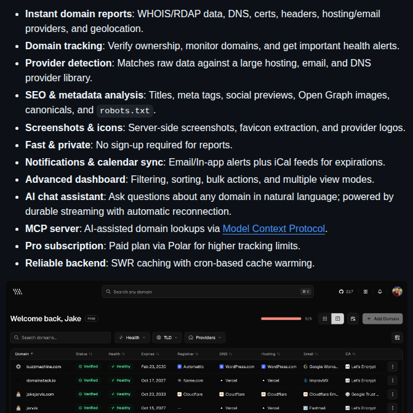Switch to table view mode
Screen dimensions: 413x413
337,319
